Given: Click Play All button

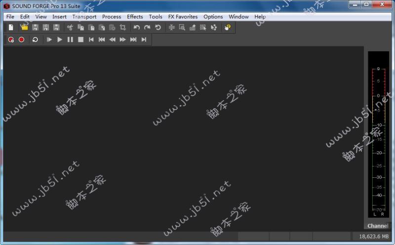Looking at the screenshot, I should (49, 40).
